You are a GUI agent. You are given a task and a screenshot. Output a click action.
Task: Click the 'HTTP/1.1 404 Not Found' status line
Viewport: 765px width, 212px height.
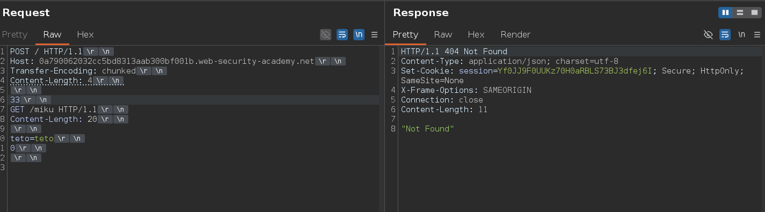454,52
